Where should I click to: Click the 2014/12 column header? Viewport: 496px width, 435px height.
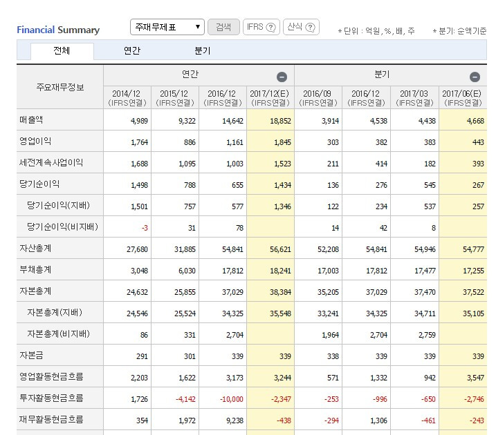(x=127, y=98)
